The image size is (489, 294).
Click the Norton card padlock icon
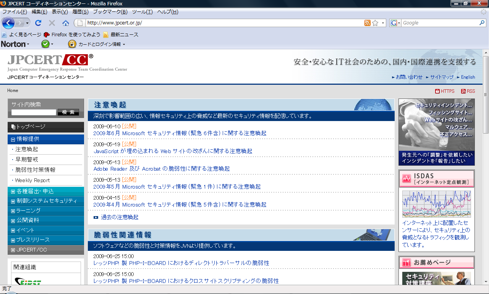[72, 44]
